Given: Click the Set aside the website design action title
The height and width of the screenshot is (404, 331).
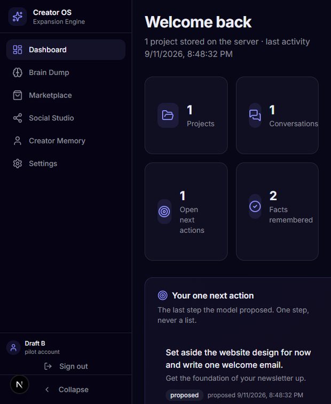Looking at the screenshot, I should 238,359.
